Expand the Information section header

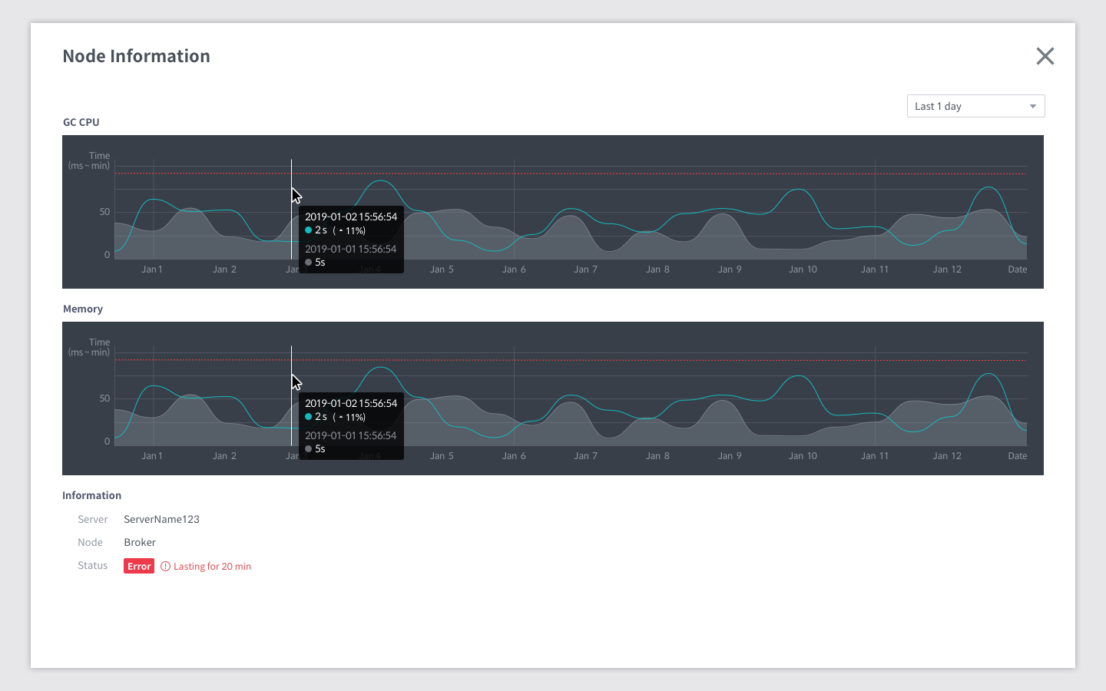pyautogui.click(x=91, y=495)
